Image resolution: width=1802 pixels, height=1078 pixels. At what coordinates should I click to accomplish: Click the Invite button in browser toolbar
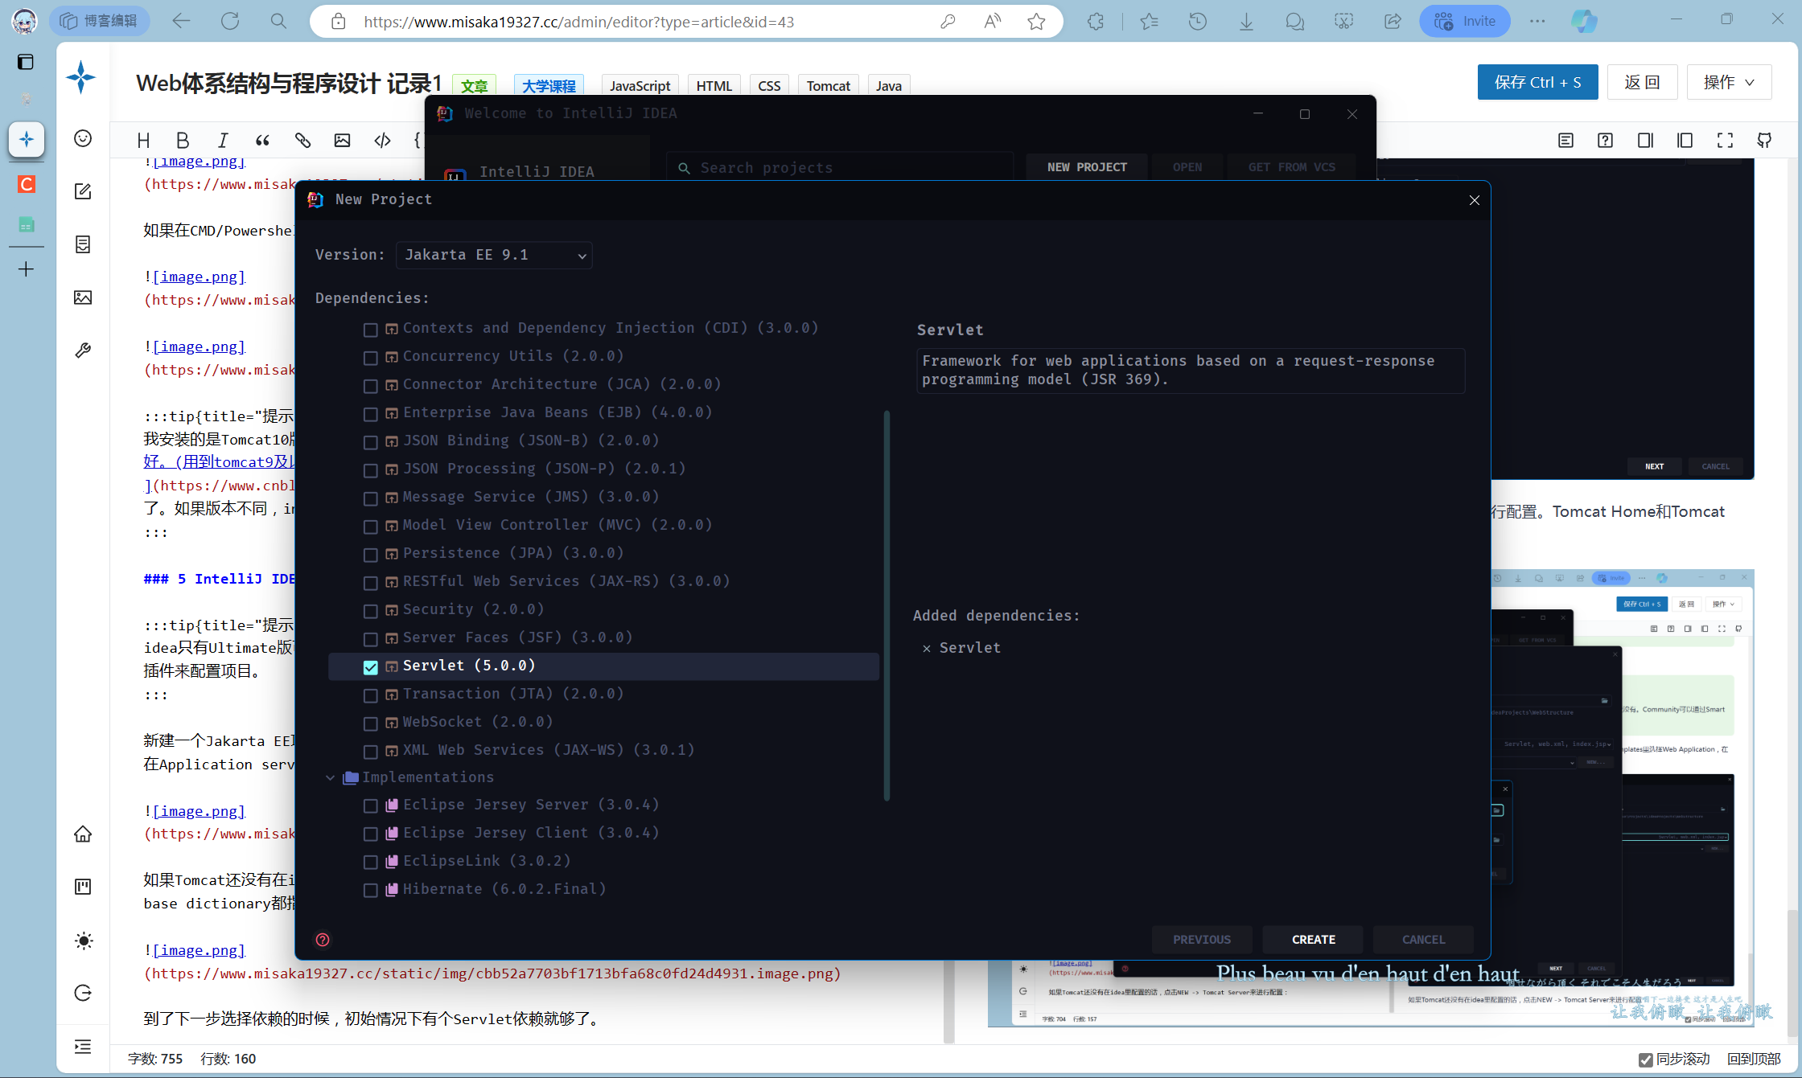click(x=1464, y=22)
